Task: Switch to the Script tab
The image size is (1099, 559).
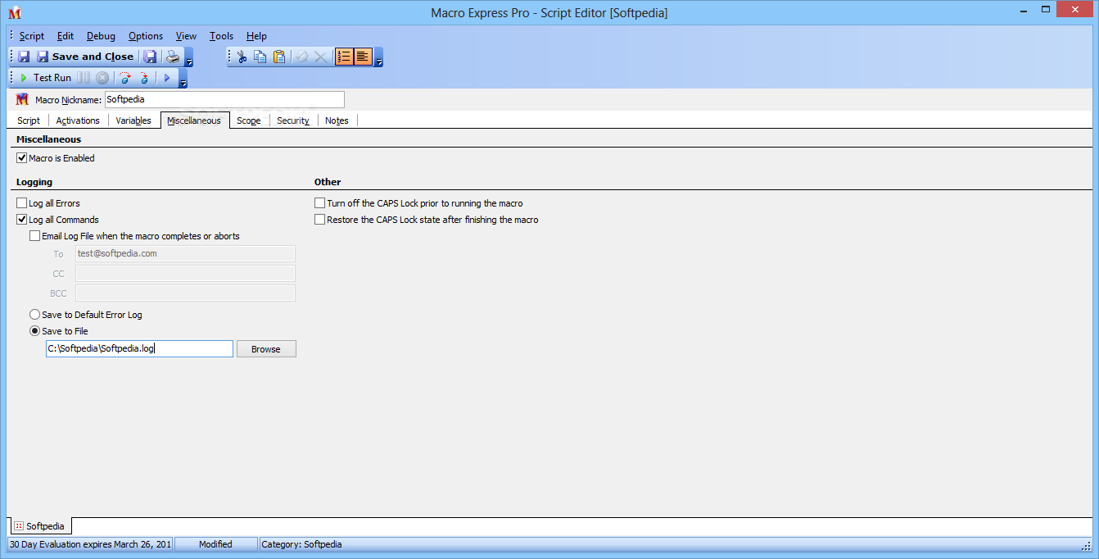Action: coord(29,120)
